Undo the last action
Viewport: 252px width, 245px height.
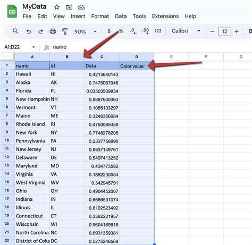click(29, 31)
